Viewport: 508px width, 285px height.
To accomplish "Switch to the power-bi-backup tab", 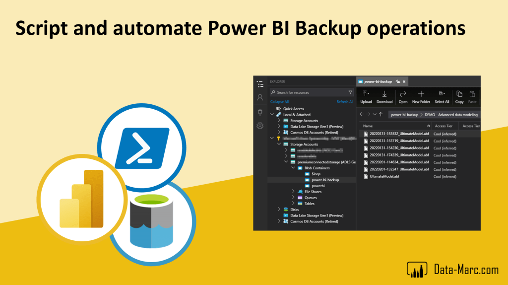I will pyautogui.click(x=378, y=81).
